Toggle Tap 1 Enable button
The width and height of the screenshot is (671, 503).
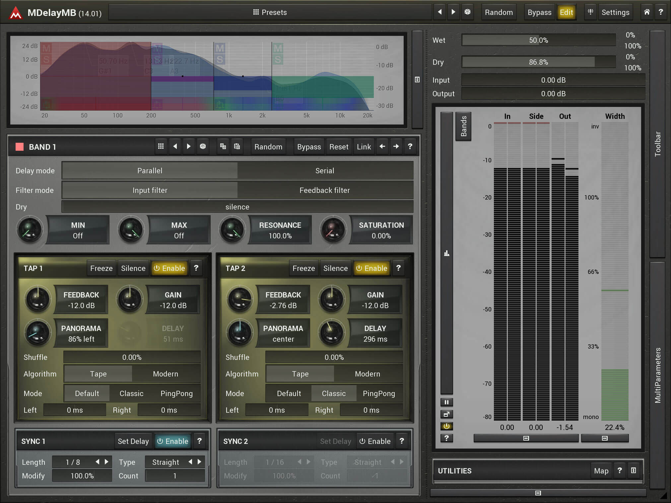click(x=169, y=268)
